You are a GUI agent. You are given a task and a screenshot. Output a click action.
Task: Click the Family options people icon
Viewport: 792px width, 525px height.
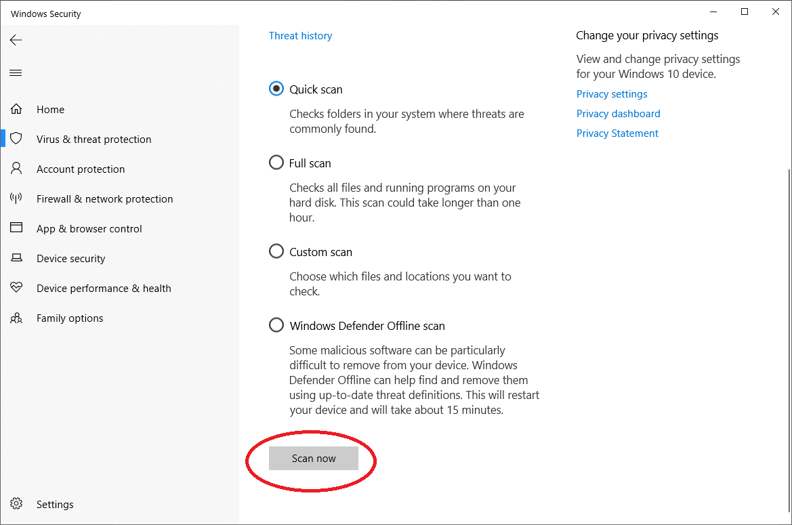click(16, 318)
